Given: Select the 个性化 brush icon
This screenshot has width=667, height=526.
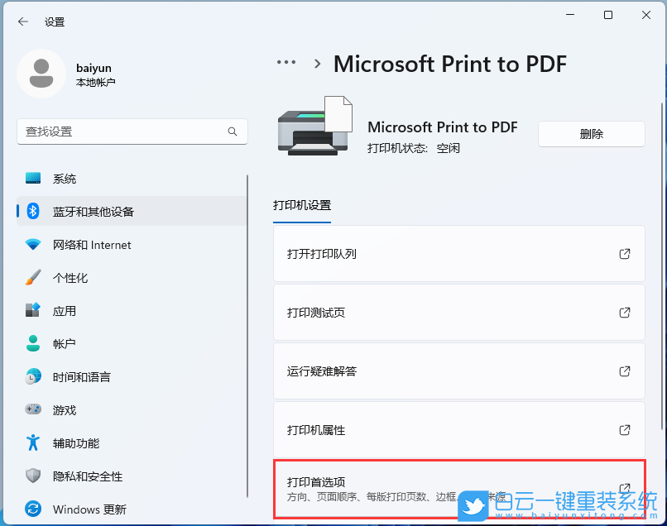Looking at the screenshot, I should click(33, 277).
